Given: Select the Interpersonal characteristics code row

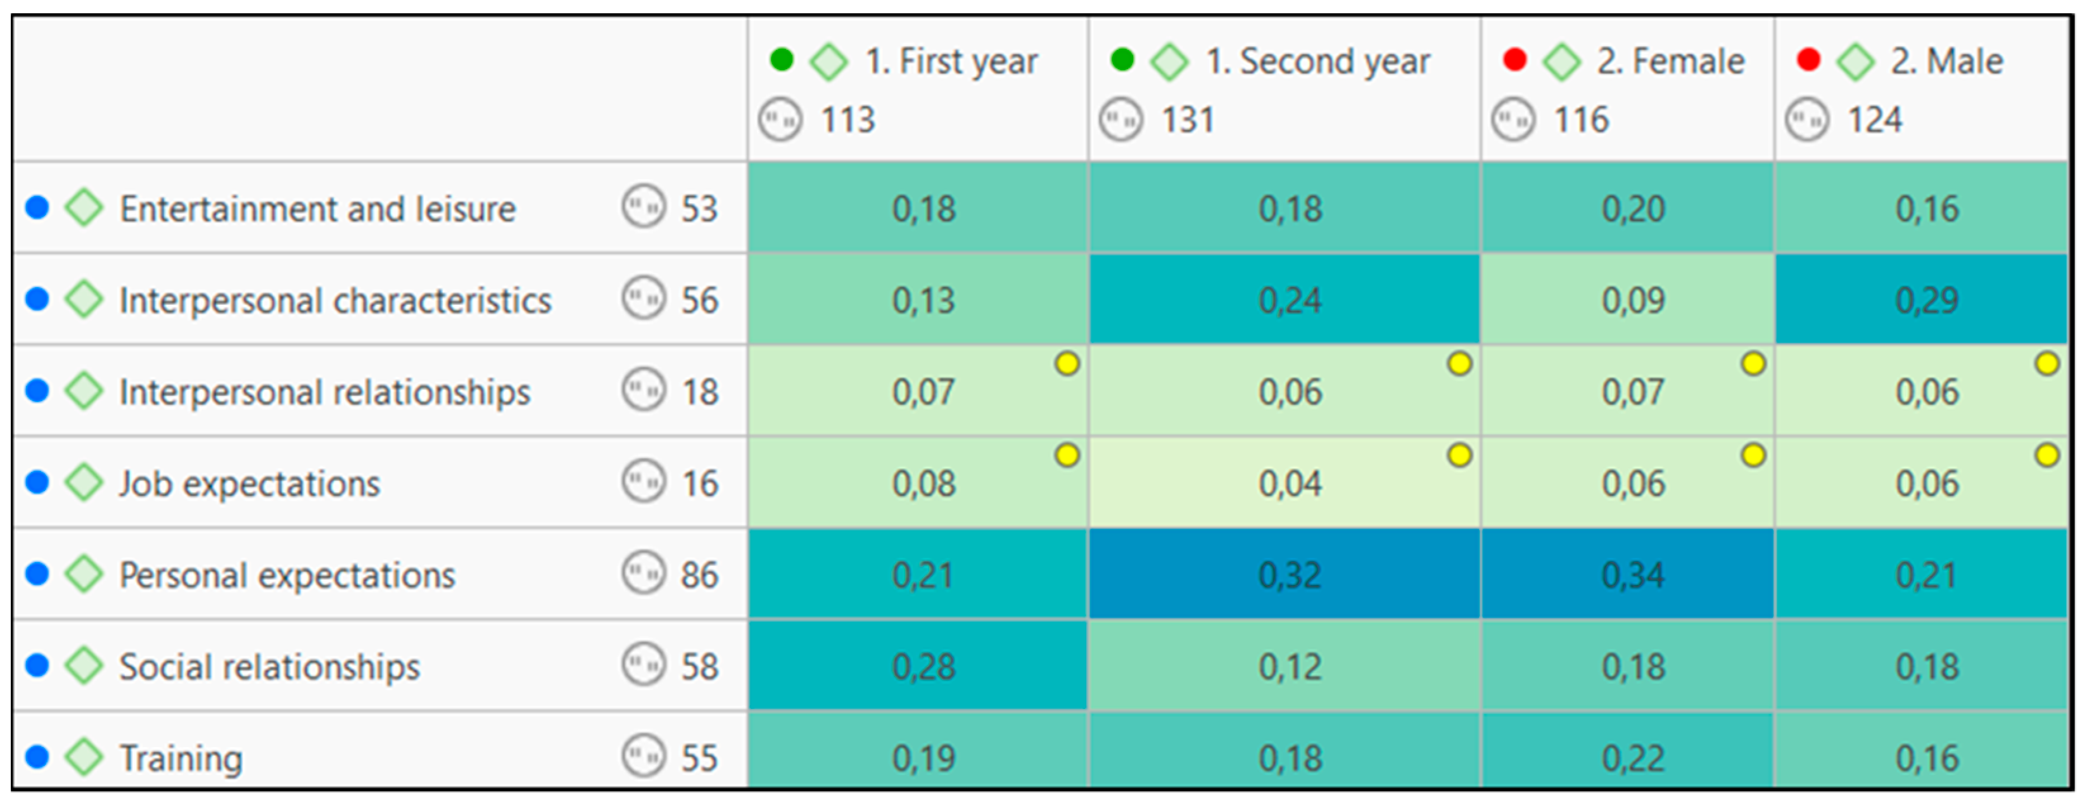Looking at the screenshot, I should click(334, 300).
